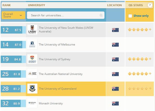Click UNSW five-star QS rating
This screenshot has height=111, width=155.
139,30
